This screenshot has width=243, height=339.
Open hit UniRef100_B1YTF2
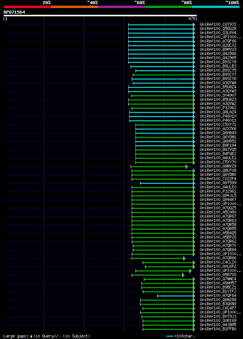click(218, 292)
